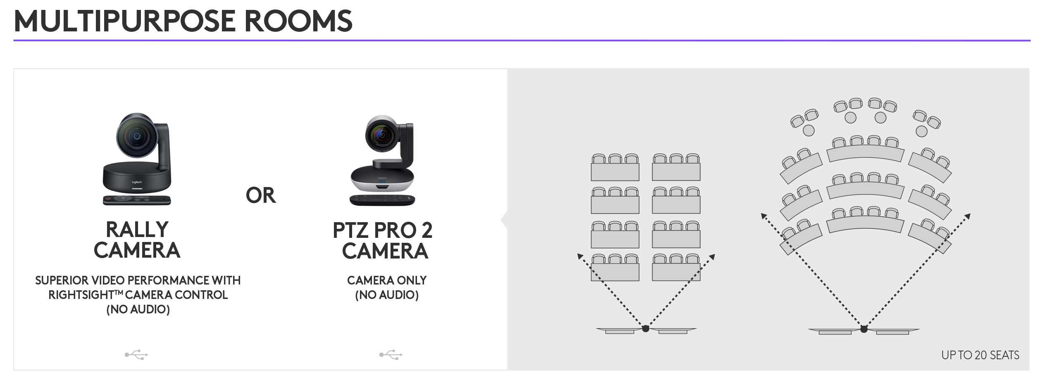Image resolution: width=1041 pixels, height=377 pixels.
Task: Click the purple divider line under title
Action: click(522, 40)
